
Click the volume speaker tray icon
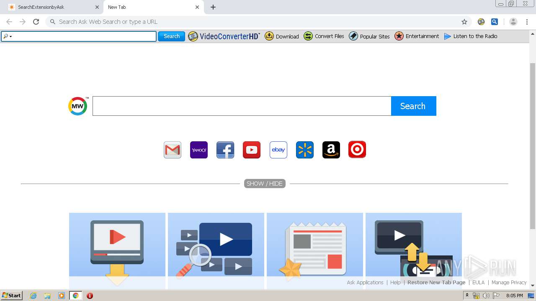coord(486,296)
